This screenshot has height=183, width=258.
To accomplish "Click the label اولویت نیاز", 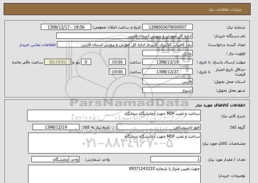I will (x=236, y=53).
